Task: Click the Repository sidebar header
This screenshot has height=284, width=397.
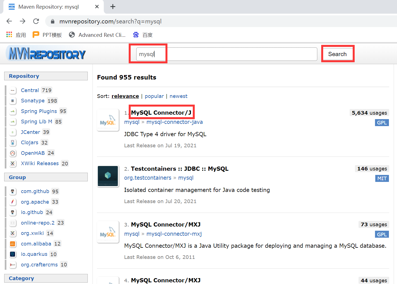Action: point(46,76)
